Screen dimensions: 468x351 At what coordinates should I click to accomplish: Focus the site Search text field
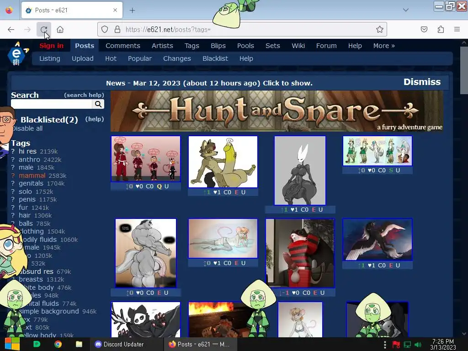click(x=51, y=104)
